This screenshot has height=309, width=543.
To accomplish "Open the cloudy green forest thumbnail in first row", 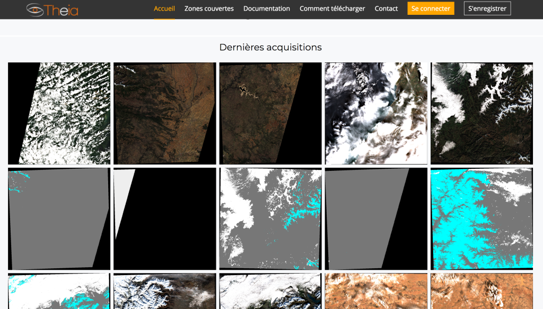I will (x=59, y=113).
